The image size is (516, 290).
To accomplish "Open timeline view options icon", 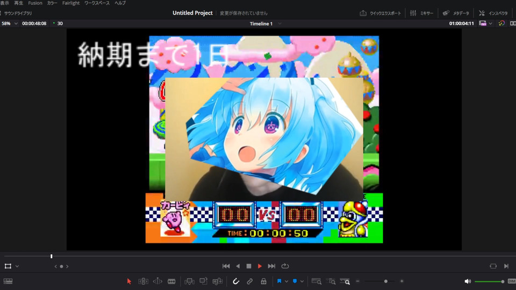I will pos(8,281).
